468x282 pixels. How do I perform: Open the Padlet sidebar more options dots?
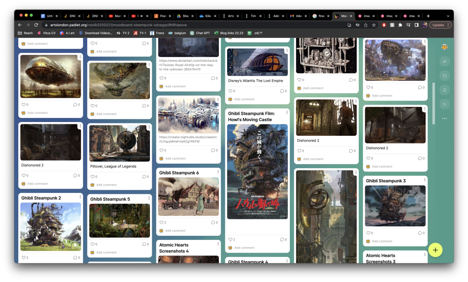point(444,118)
